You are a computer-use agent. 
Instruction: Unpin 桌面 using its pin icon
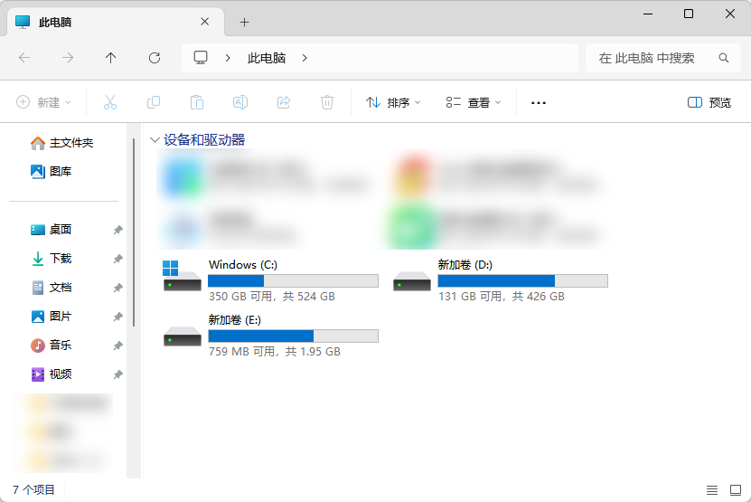pos(117,230)
